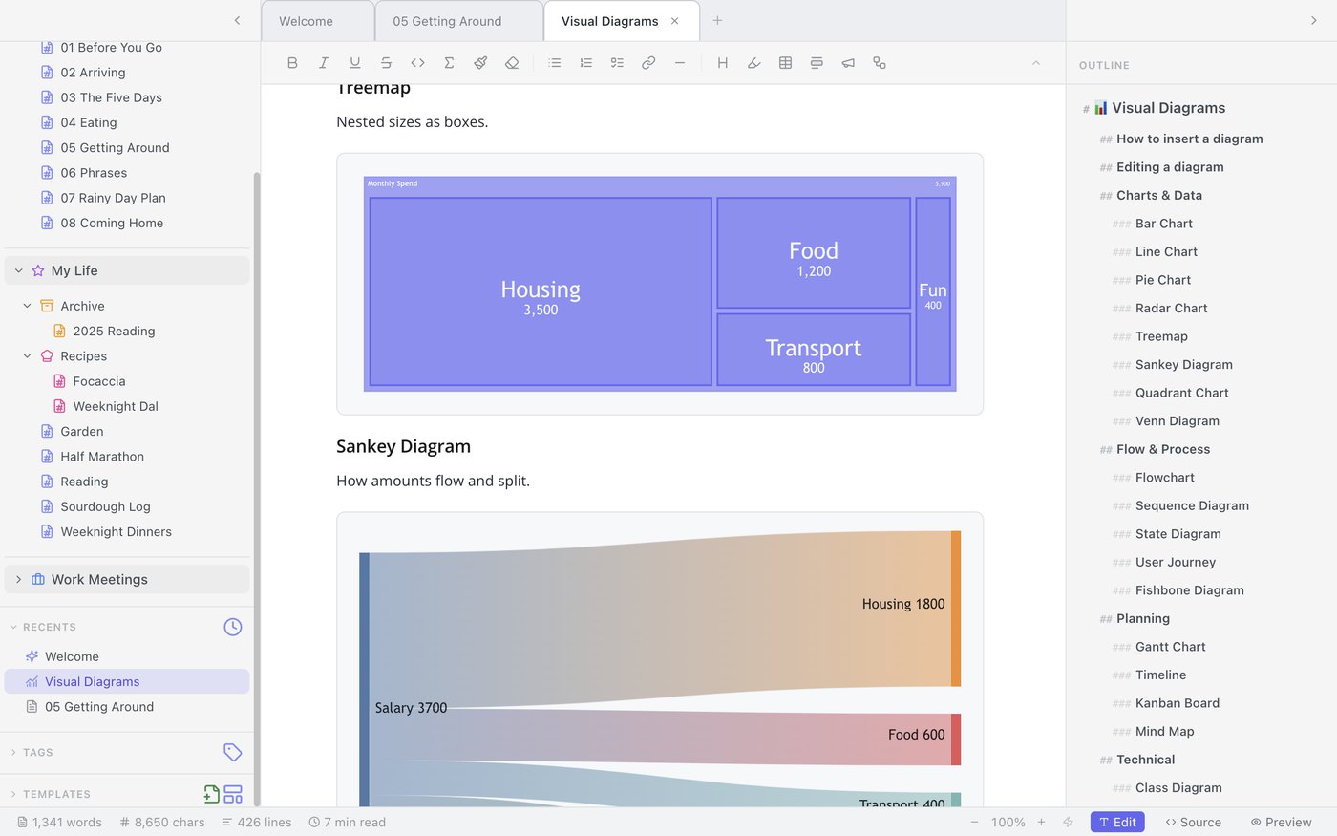Collapse the Archive folder
Viewport: 1337px width, 836px height.
[27, 306]
